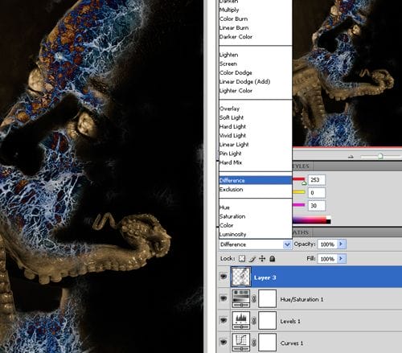Open the Opacity slider arrow
Image resolution: width=402 pixels, height=353 pixels.
point(341,244)
